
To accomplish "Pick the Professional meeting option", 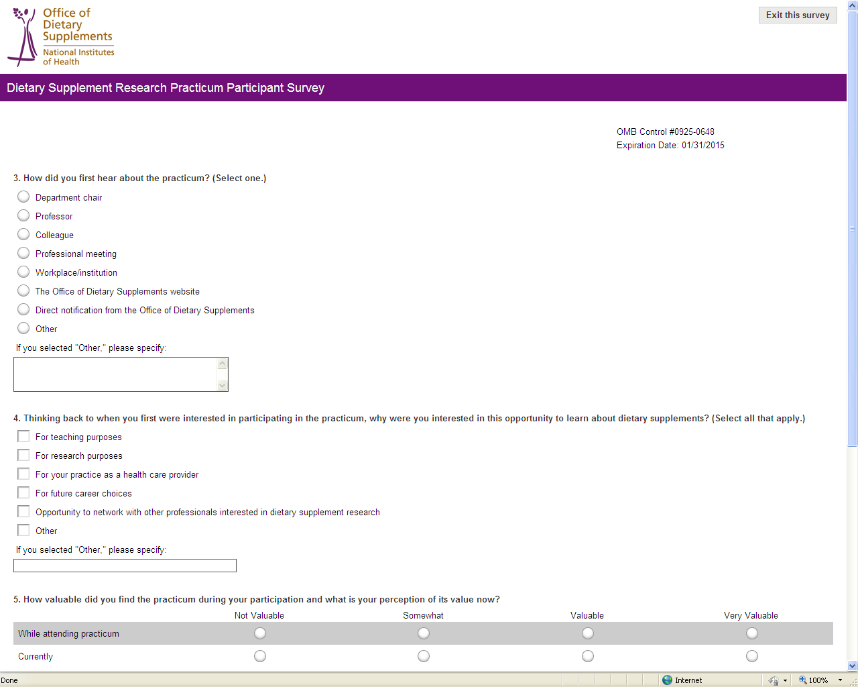I will (x=23, y=253).
